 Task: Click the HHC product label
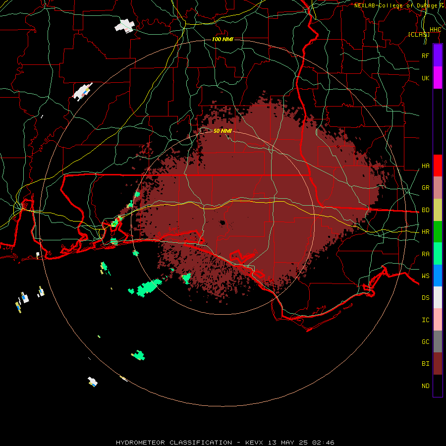[435, 30]
